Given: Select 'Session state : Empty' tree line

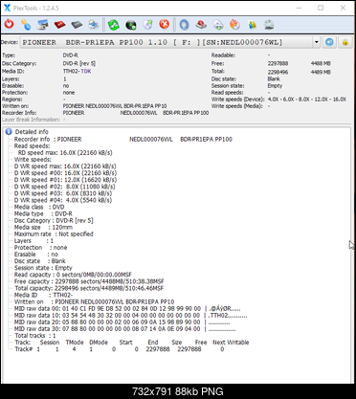Looking at the screenshot, I should click(x=43, y=268).
